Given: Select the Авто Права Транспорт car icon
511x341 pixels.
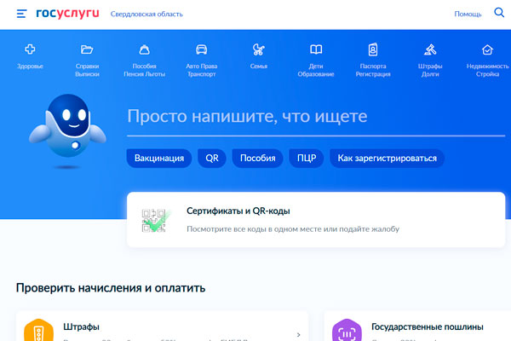Looking at the screenshot, I should [201, 49].
